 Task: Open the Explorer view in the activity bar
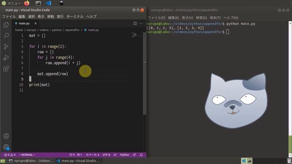click(6, 25)
